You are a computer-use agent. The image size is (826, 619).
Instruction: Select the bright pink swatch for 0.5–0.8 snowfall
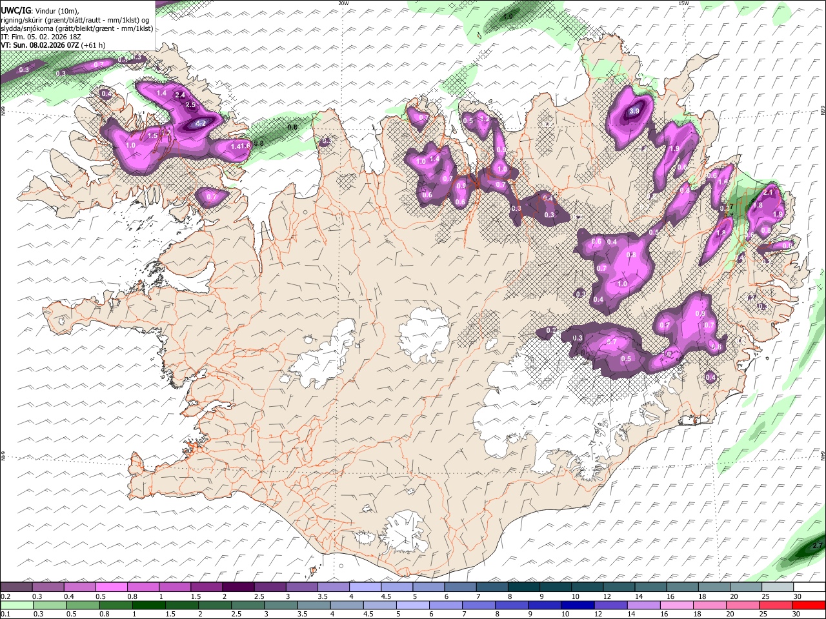111,587
